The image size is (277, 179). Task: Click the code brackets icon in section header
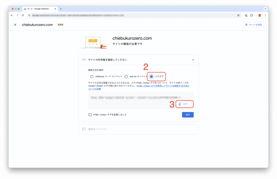(x=84, y=60)
